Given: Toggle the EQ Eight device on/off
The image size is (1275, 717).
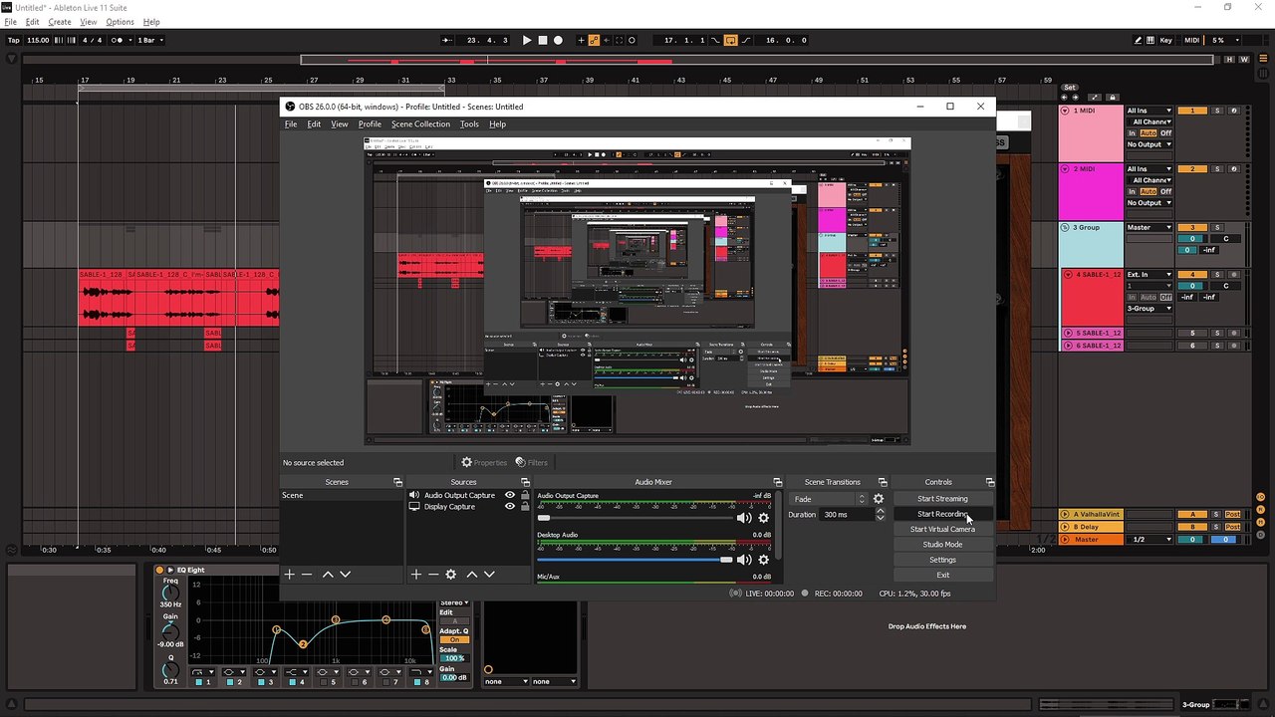Looking at the screenshot, I should pyautogui.click(x=159, y=570).
